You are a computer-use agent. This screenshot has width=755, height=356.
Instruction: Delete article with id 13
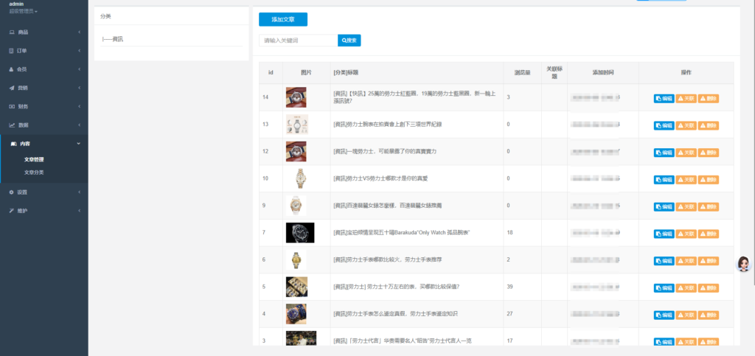[709, 125]
